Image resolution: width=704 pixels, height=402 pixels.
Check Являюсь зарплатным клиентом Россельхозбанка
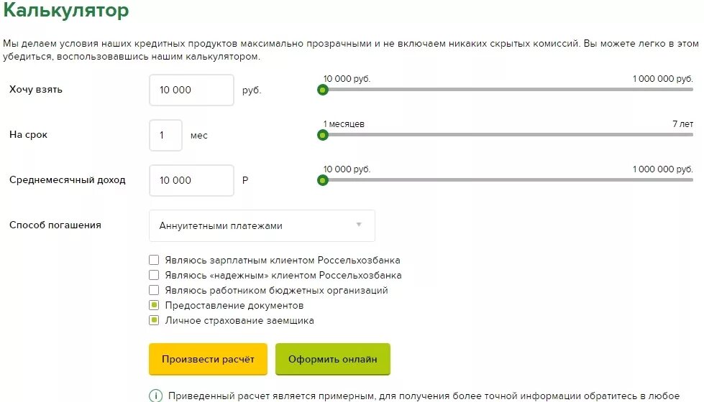[x=154, y=260]
